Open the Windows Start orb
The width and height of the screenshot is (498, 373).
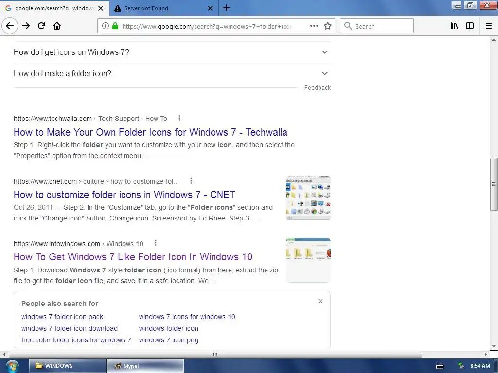click(x=12, y=366)
